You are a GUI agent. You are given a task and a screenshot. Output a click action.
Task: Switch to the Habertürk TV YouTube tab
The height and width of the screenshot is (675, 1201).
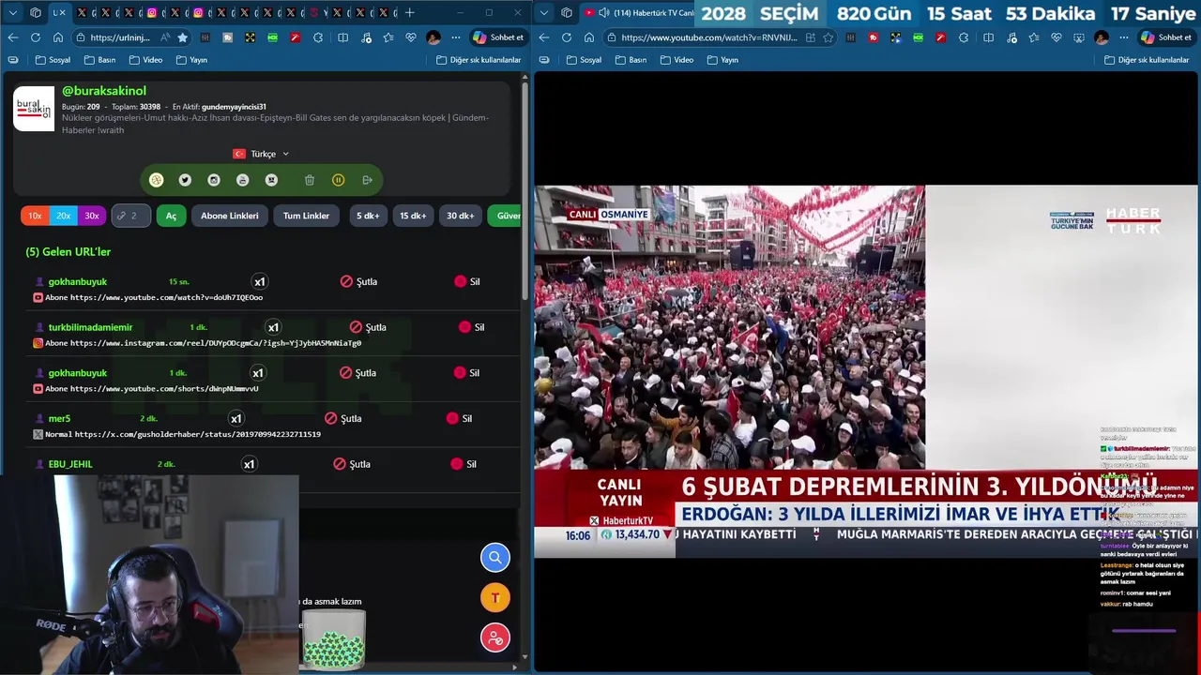(x=638, y=13)
